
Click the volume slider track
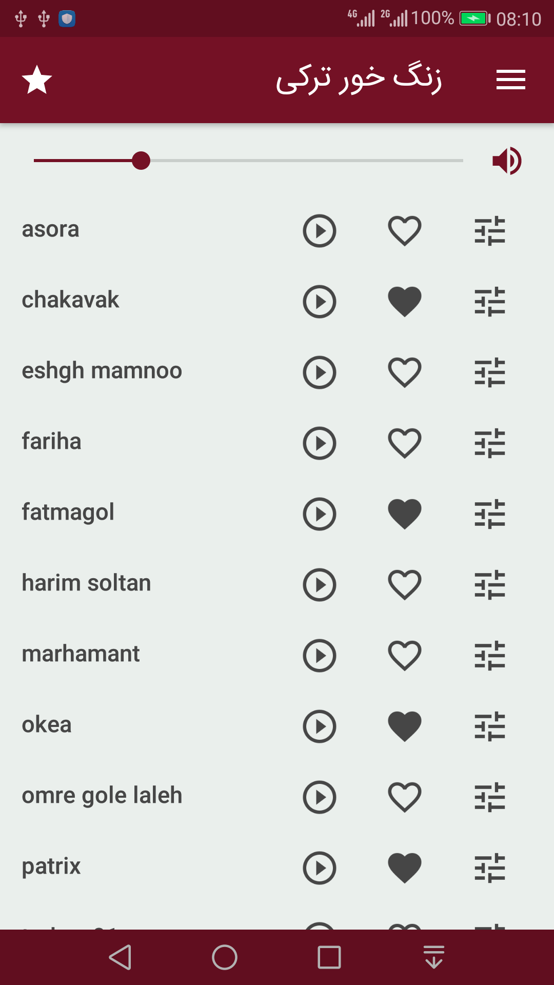(x=308, y=161)
